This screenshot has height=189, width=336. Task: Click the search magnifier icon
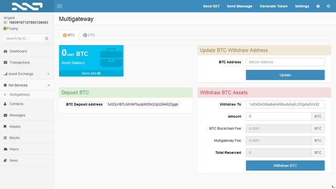pos(47,38)
